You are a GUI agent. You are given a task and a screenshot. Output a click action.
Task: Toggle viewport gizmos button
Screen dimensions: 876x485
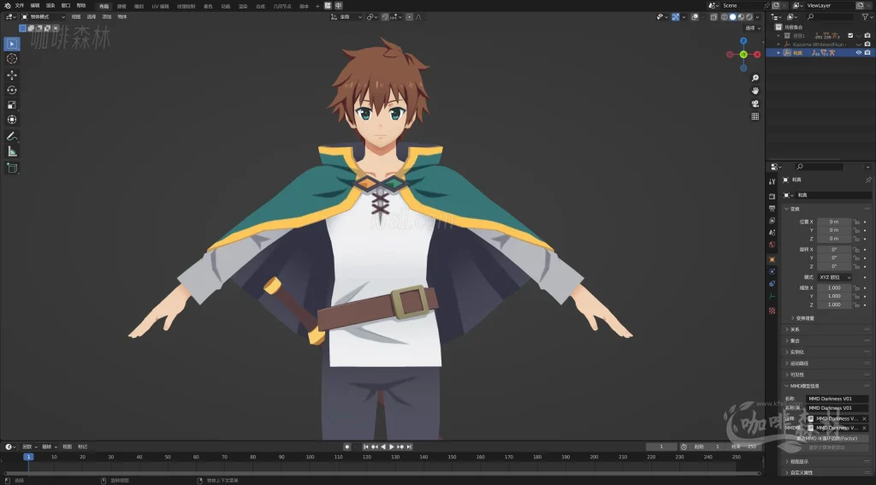click(675, 17)
